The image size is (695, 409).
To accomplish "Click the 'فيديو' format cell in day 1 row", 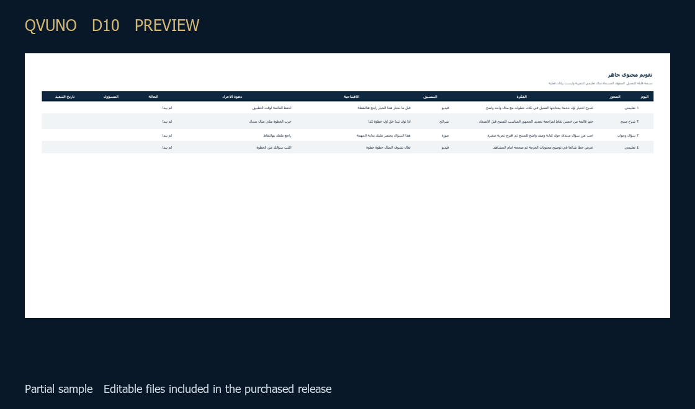I will 445,108.
